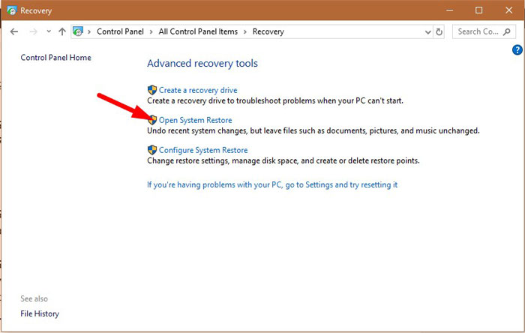Click the Back navigation arrow
This screenshot has width=525, height=333.
tap(14, 31)
